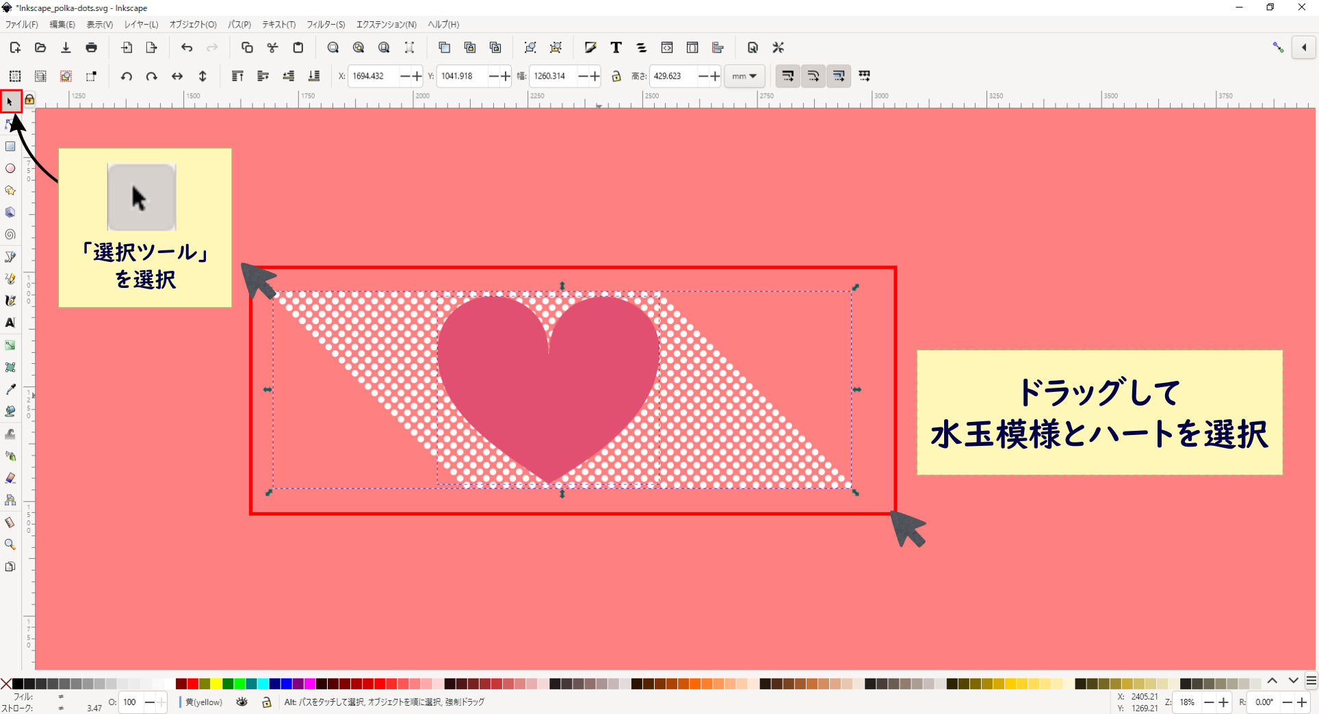Select the Dropper (color picker) tool

[x=10, y=389]
